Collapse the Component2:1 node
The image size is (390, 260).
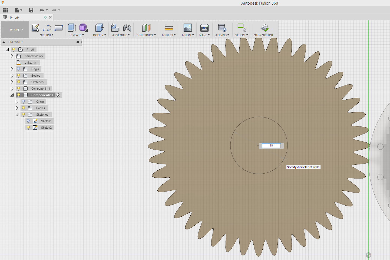pos(12,95)
